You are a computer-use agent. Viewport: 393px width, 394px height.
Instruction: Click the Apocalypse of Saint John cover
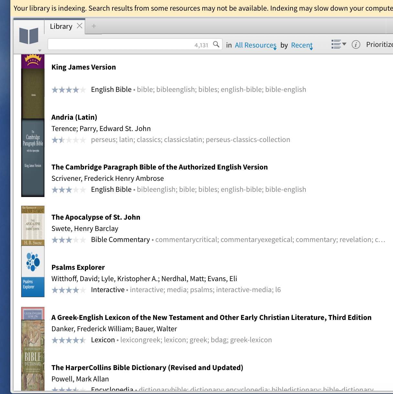(x=33, y=225)
